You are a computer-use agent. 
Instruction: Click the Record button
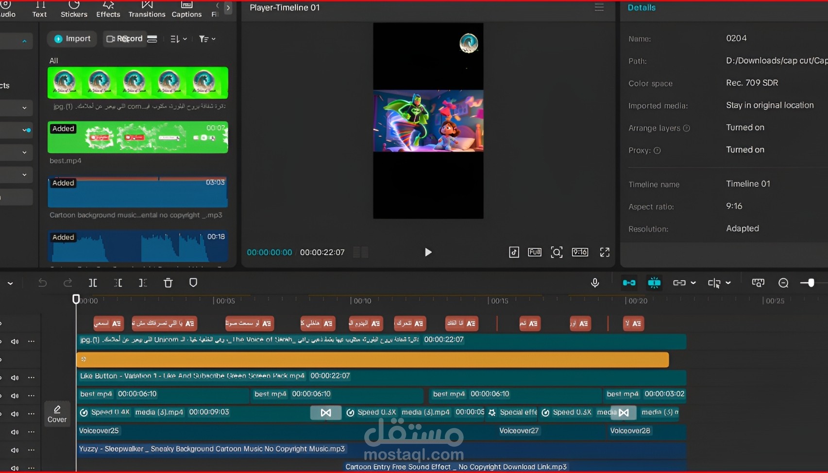[x=125, y=39]
